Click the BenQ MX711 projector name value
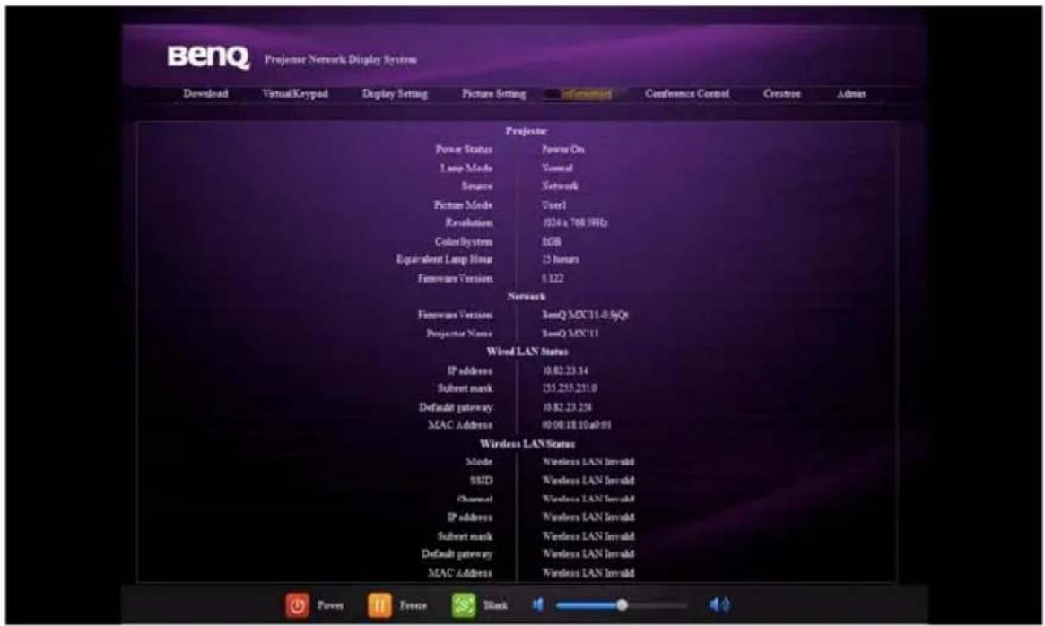Screen dimensions: 1045x626 click(570, 334)
